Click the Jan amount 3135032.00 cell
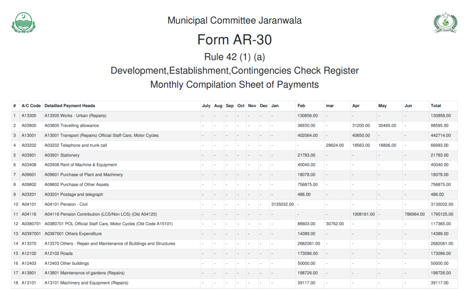 pyautogui.click(x=282, y=204)
